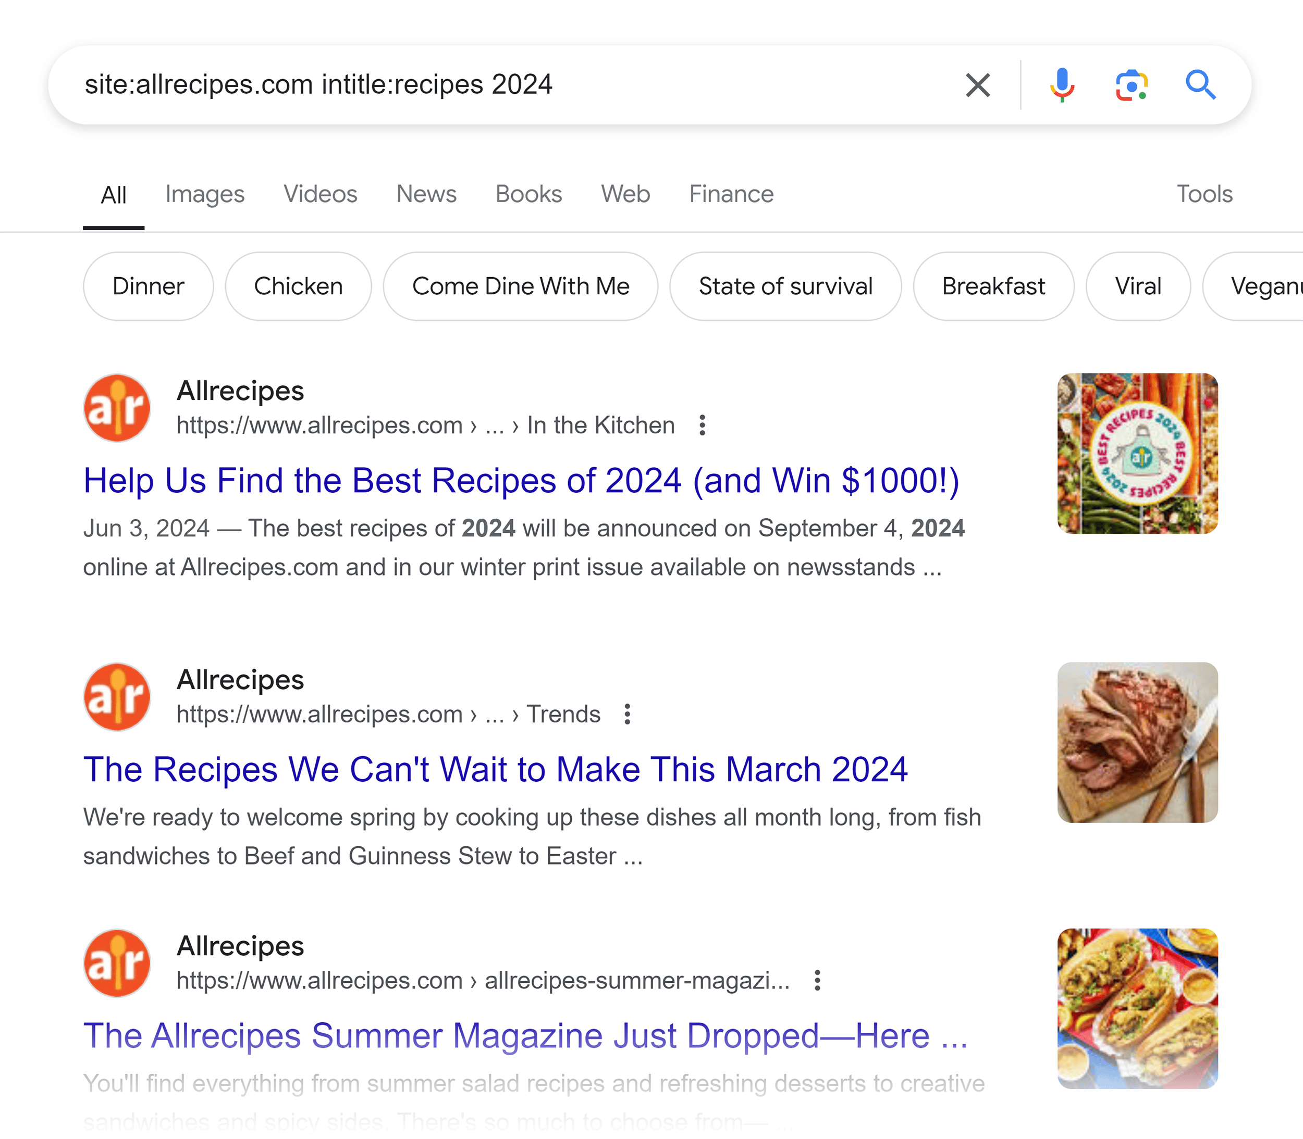The height and width of the screenshot is (1139, 1303).
Task: Click the search magnifying glass icon
Action: (x=1201, y=84)
